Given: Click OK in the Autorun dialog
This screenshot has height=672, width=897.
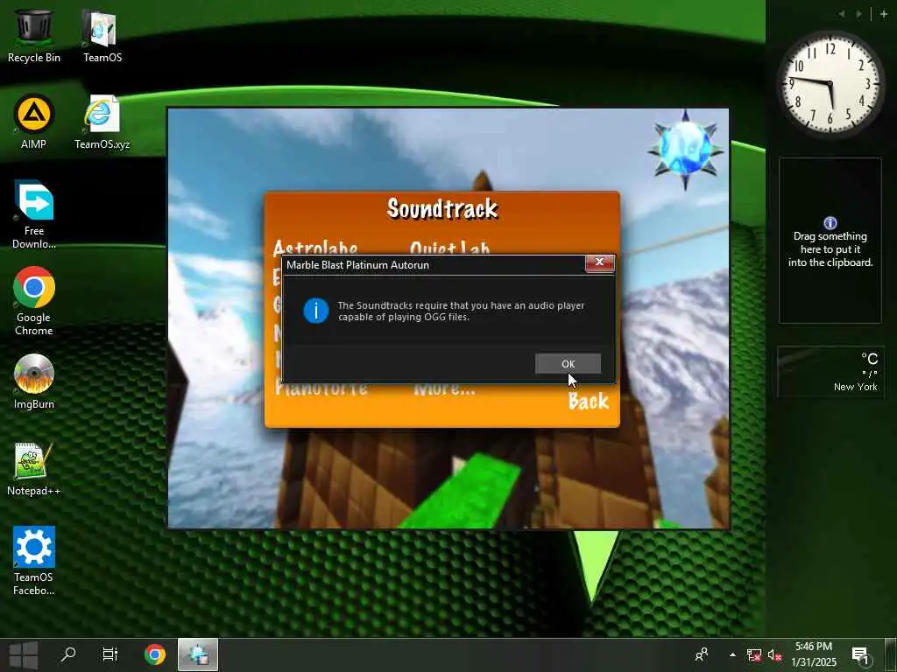Looking at the screenshot, I should [x=568, y=363].
